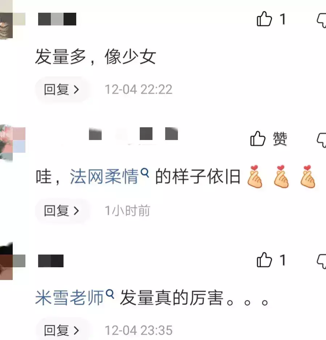Dislike the 法网柔情 comment

pyautogui.click(x=321, y=140)
